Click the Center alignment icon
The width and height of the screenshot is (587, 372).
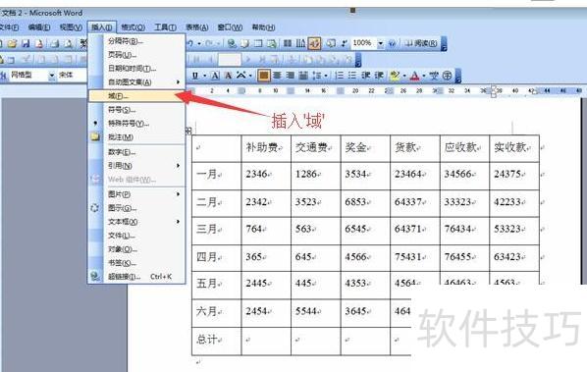tap(277, 76)
